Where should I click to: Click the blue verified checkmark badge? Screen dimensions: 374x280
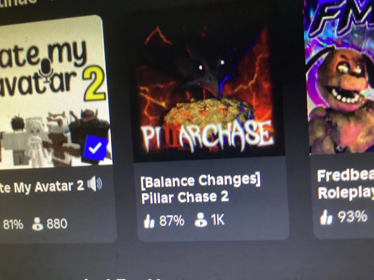[x=96, y=148]
